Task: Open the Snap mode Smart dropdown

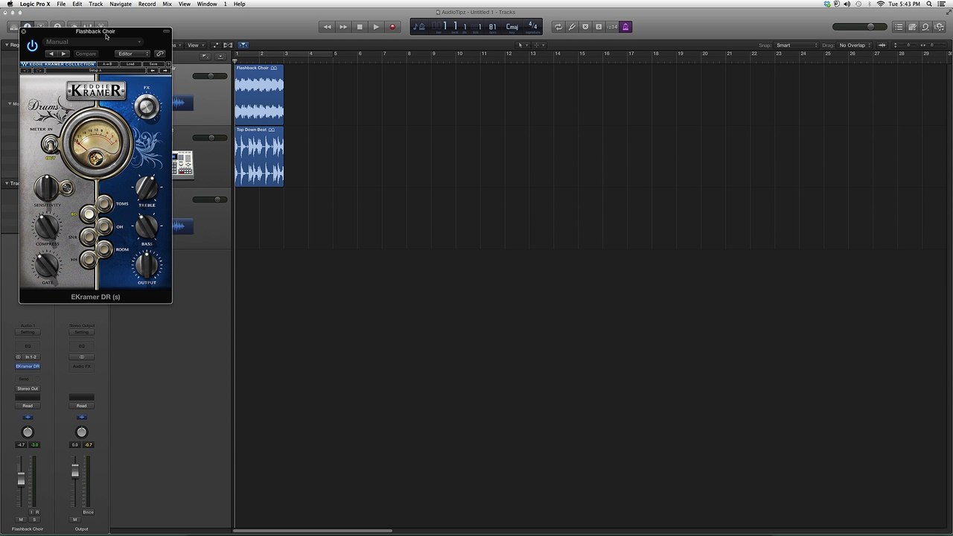Action: (797, 45)
